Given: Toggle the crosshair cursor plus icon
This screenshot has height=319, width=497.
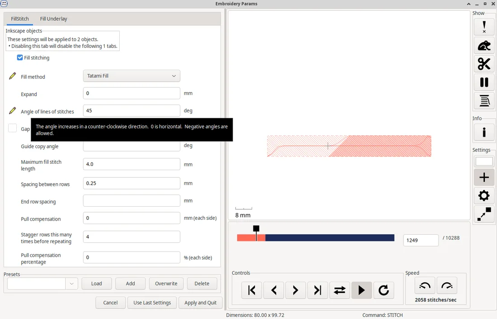Looking at the screenshot, I should click(x=484, y=177).
